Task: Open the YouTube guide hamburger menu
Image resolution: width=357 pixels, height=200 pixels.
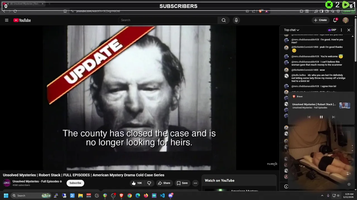Action: (x=7, y=20)
